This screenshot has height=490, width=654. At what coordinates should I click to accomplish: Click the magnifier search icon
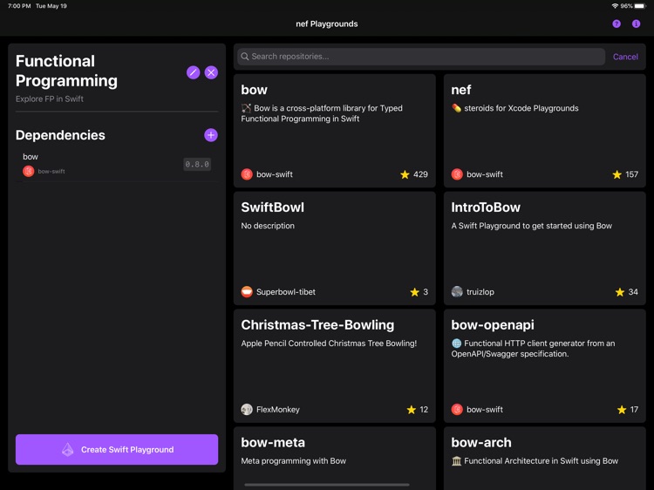(245, 57)
